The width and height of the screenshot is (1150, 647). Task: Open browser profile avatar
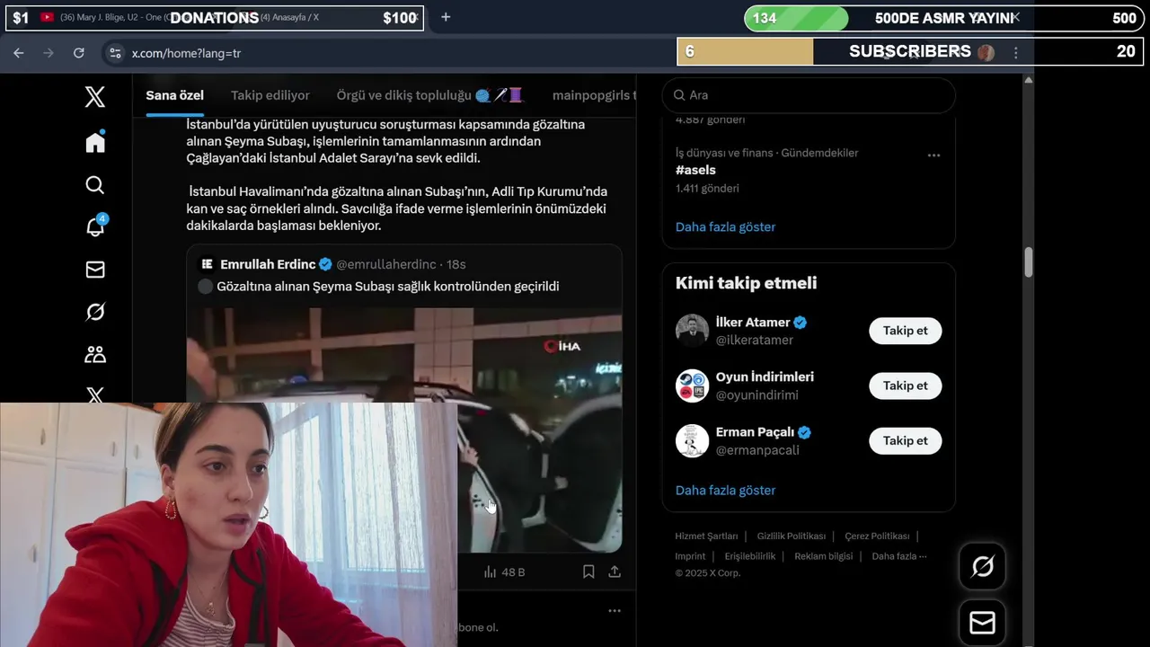986,53
